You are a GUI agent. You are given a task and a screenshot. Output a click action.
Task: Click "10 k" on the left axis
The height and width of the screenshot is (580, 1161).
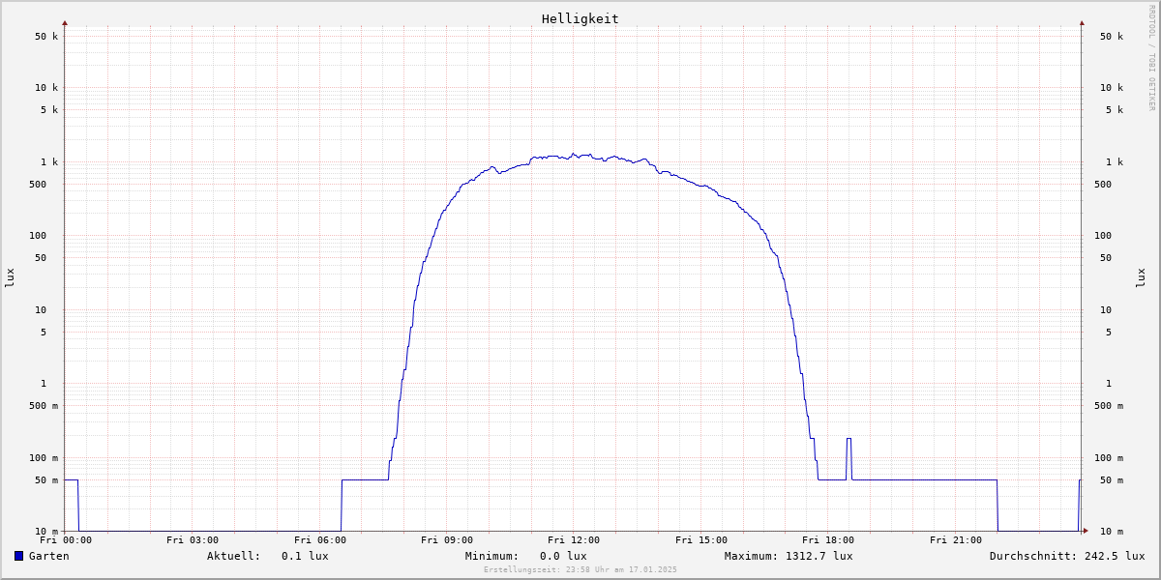(x=46, y=87)
